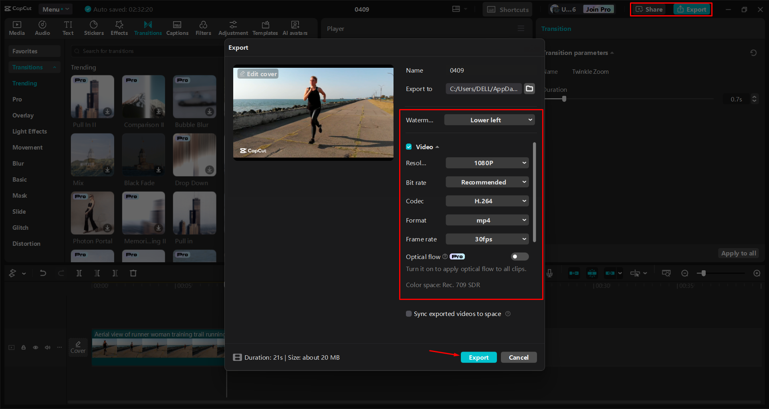Check Sync exported videos to space
769x409 pixels.
coord(409,314)
